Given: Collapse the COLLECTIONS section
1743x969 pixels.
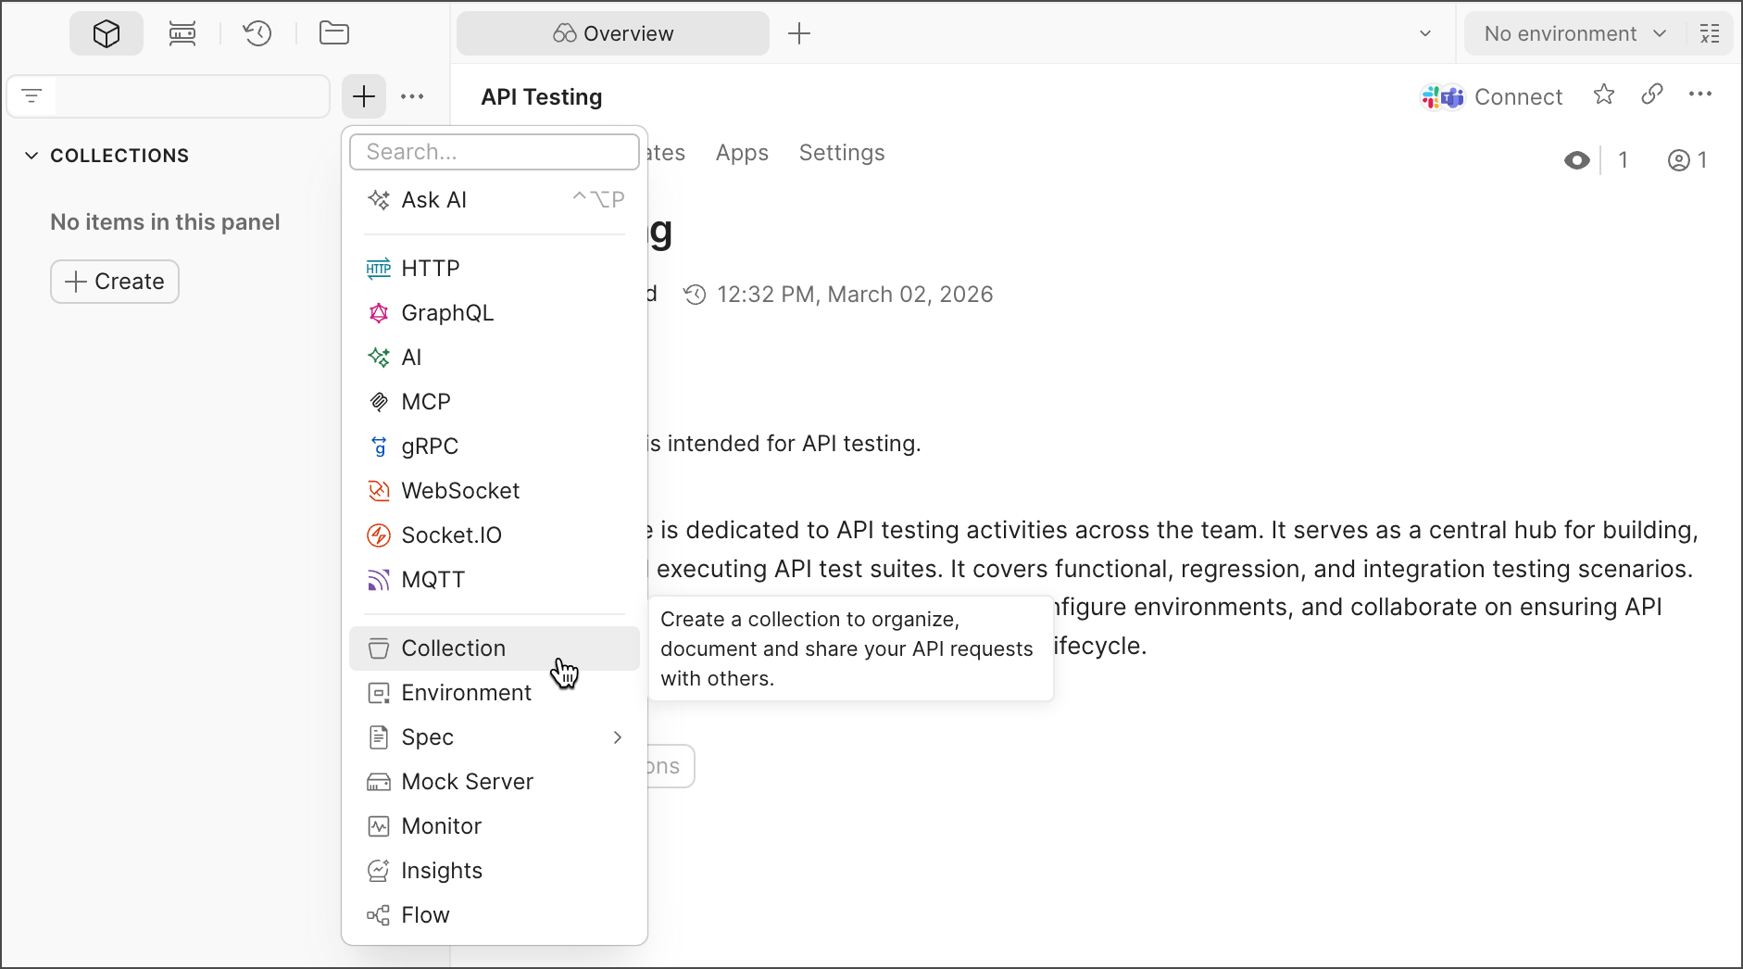Looking at the screenshot, I should click(31, 156).
